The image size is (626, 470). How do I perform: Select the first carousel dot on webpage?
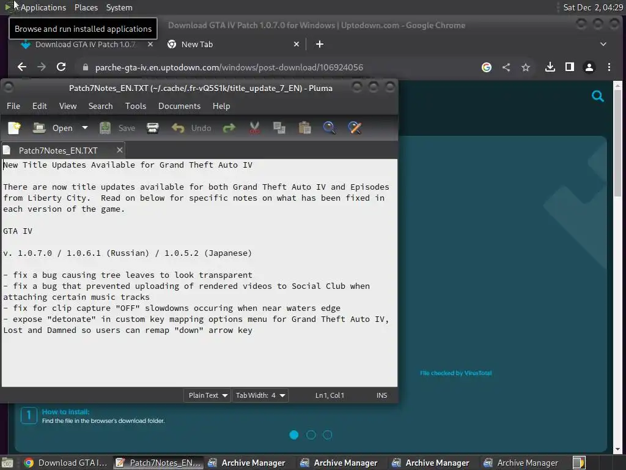[294, 435]
